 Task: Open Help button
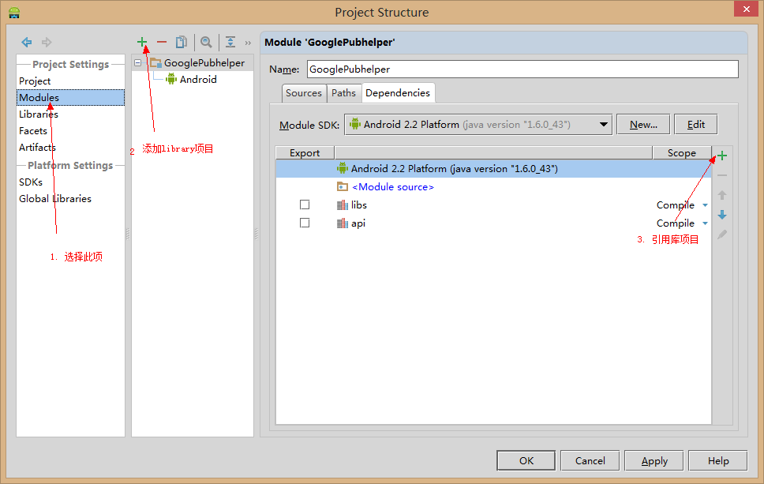point(718,460)
